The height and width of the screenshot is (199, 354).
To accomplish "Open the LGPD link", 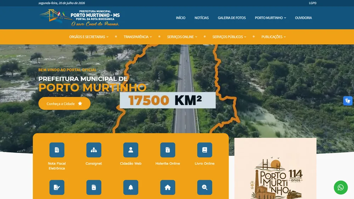I will pos(313,3).
